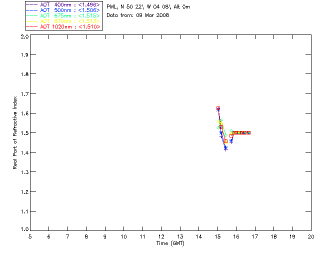Click the yellow triangle marker near 1.56
The image size is (320, 256).
pyautogui.click(x=218, y=121)
